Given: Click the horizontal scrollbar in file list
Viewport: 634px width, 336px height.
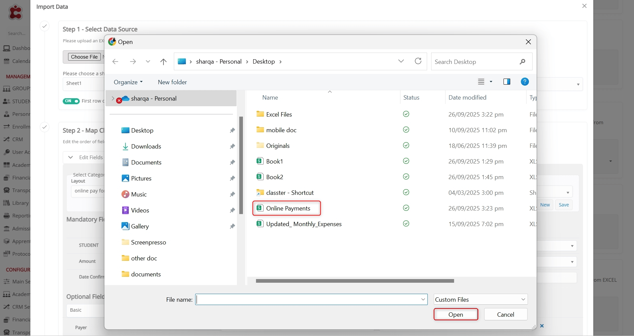Looking at the screenshot, I should pyautogui.click(x=354, y=281).
